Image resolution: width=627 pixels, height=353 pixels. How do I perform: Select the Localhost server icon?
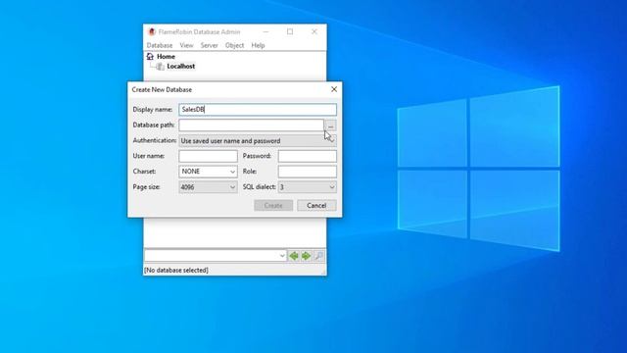point(160,67)
